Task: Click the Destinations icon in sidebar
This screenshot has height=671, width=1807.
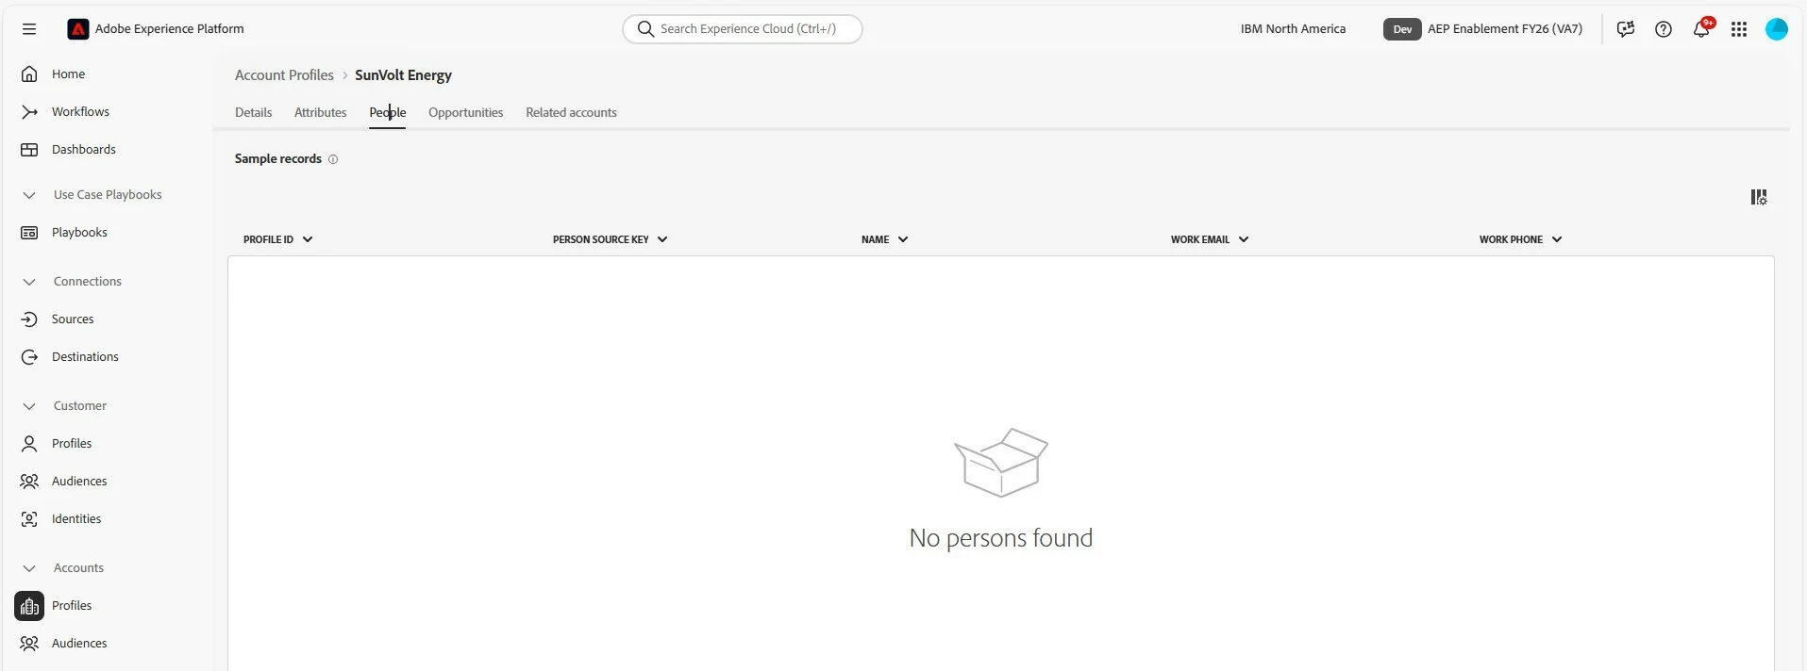Action: tap(29, 356)
